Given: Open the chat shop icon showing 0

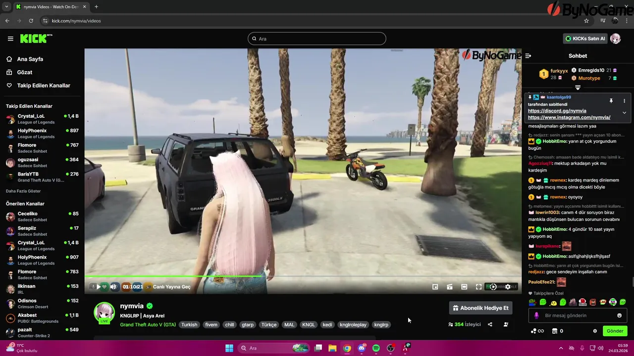Looking at the screenshot, I should [558, 331].
